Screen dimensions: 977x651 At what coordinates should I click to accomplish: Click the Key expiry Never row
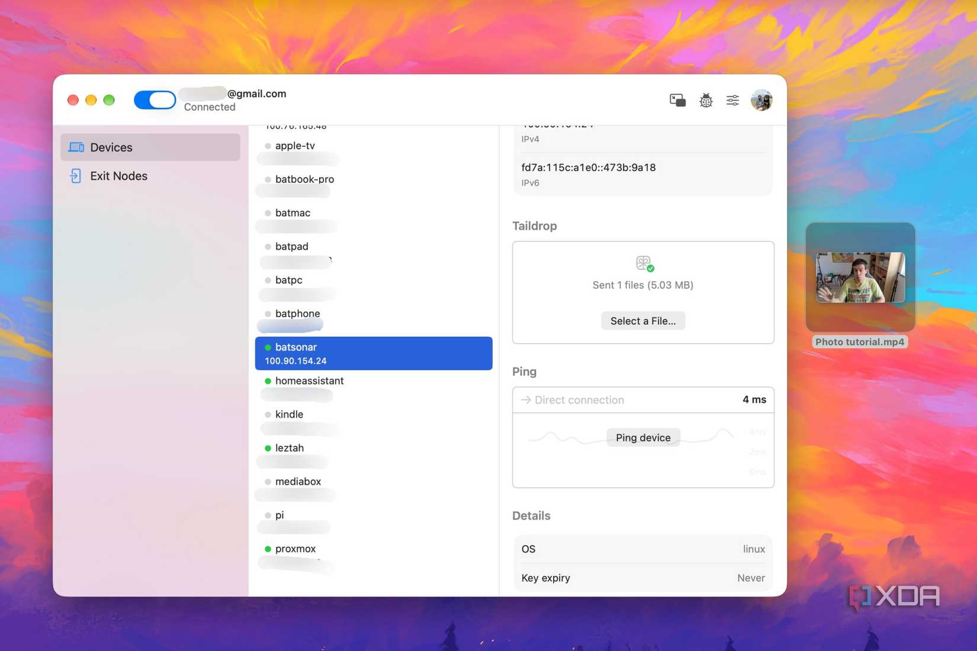[643, 578]
